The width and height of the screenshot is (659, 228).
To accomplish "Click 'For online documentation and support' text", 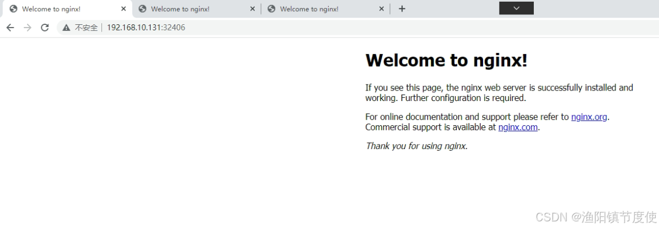I will click(x=437, y=117).
